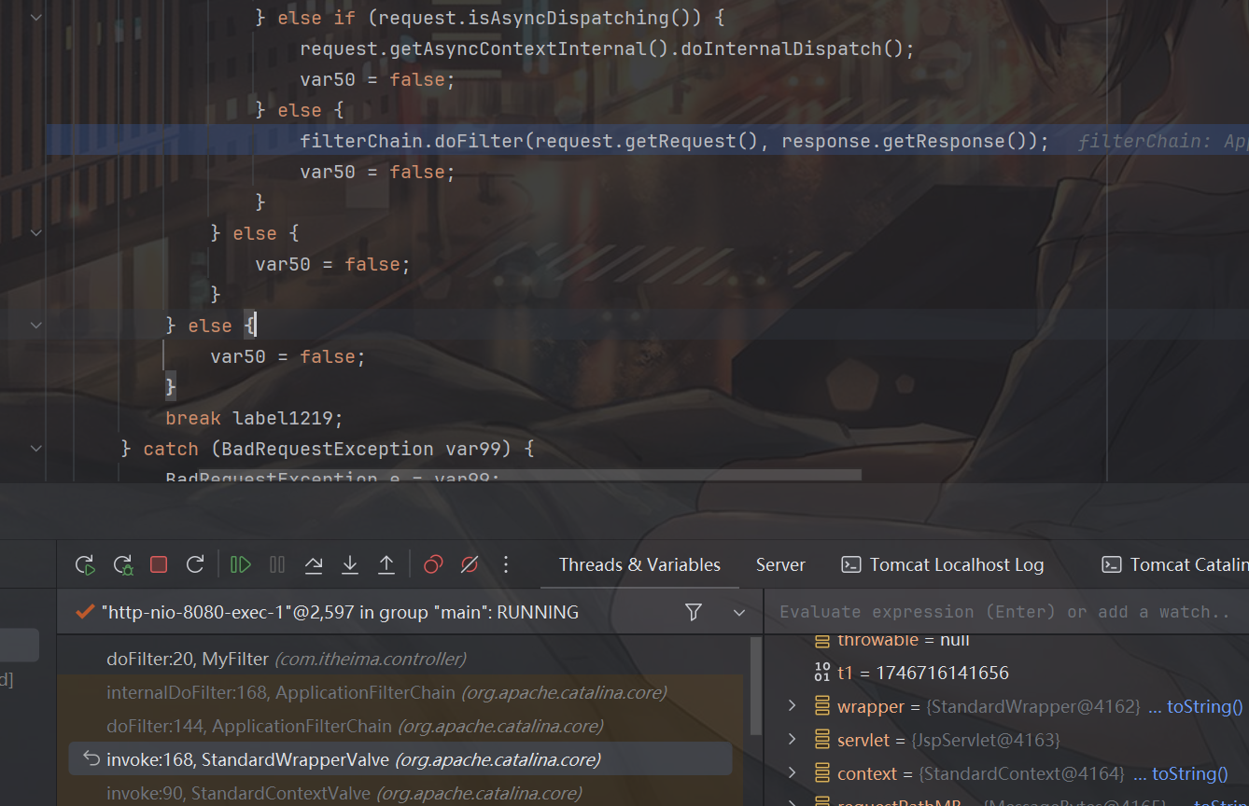Expand the context variable node
This screenshot has height=806, width=1249.
(x=793, y=773)
